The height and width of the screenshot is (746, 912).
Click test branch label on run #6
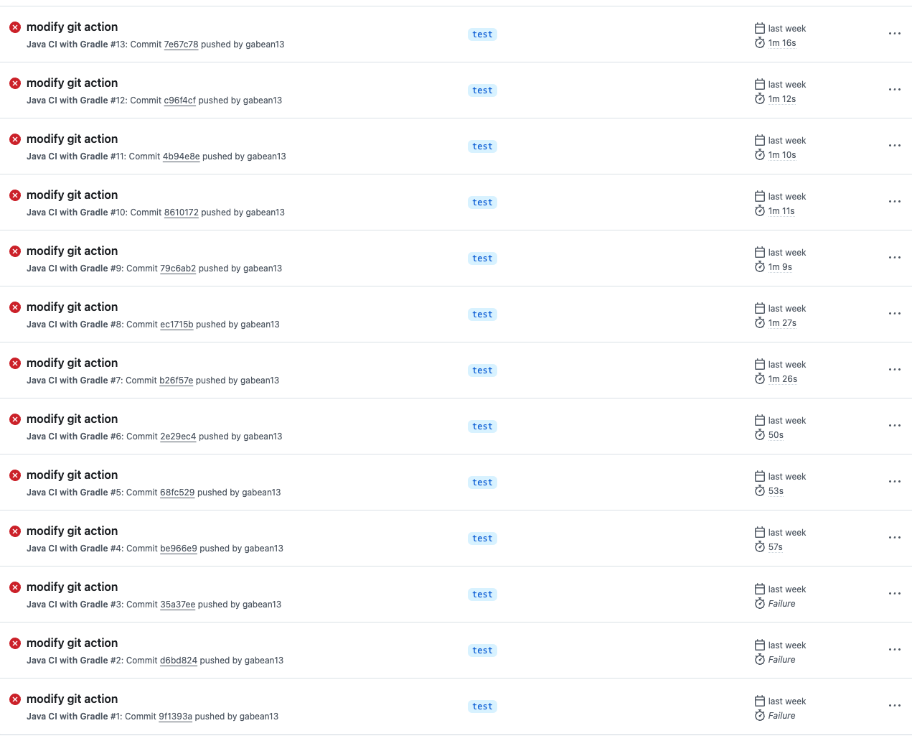coord(482,426)
